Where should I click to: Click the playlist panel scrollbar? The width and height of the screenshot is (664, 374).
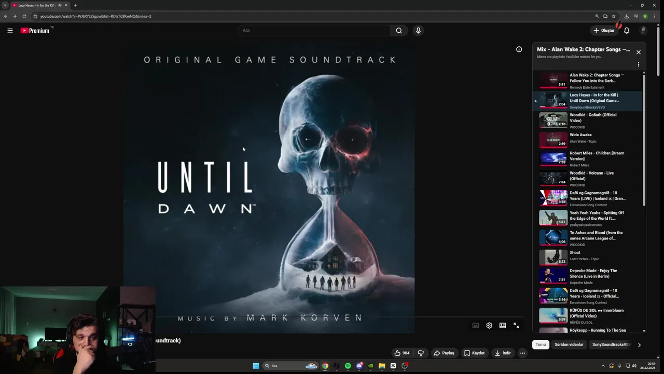[644, 140]
